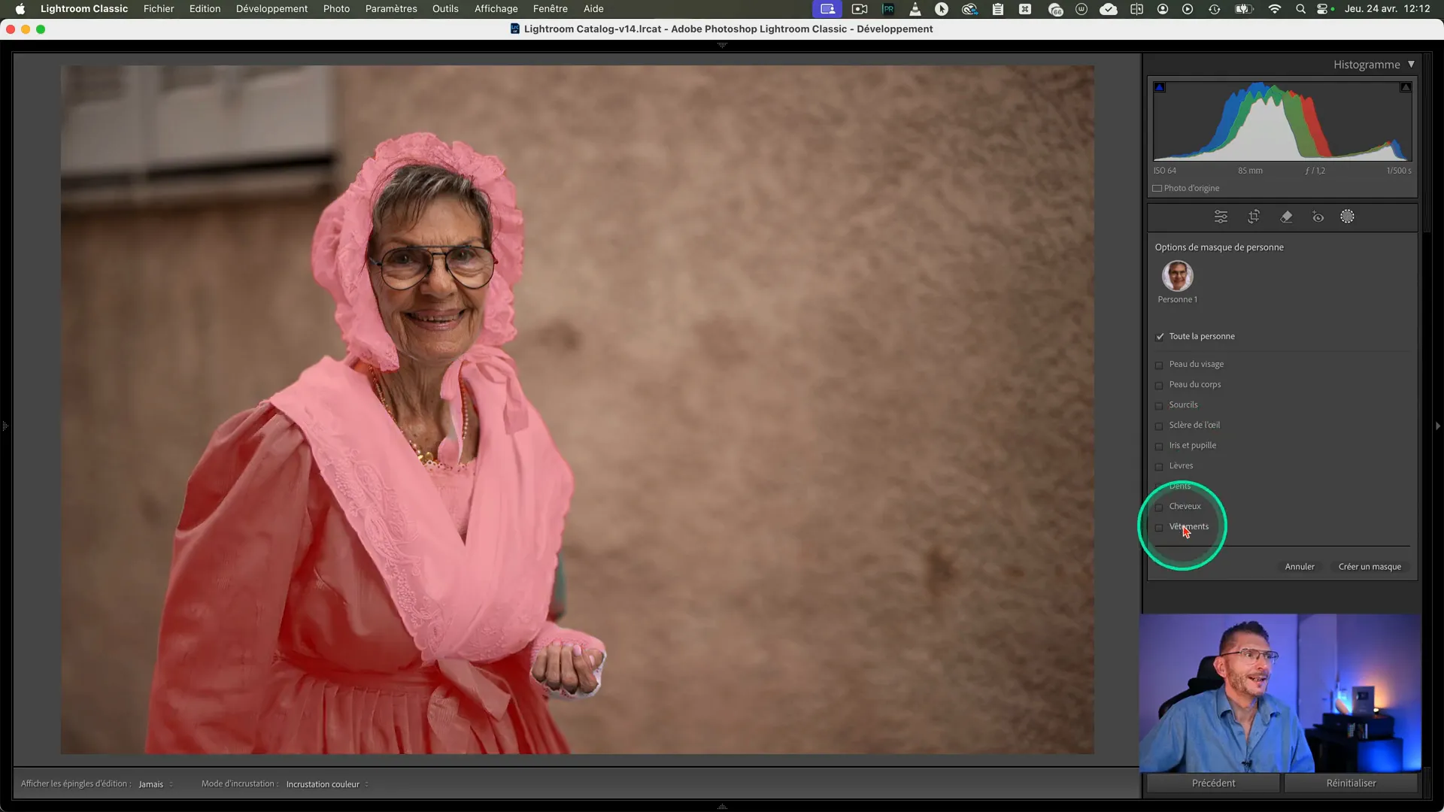The height and width of the screenshot is (812, 1444).
Task: Check Peau du visage option
Action: coord(1159,365)
